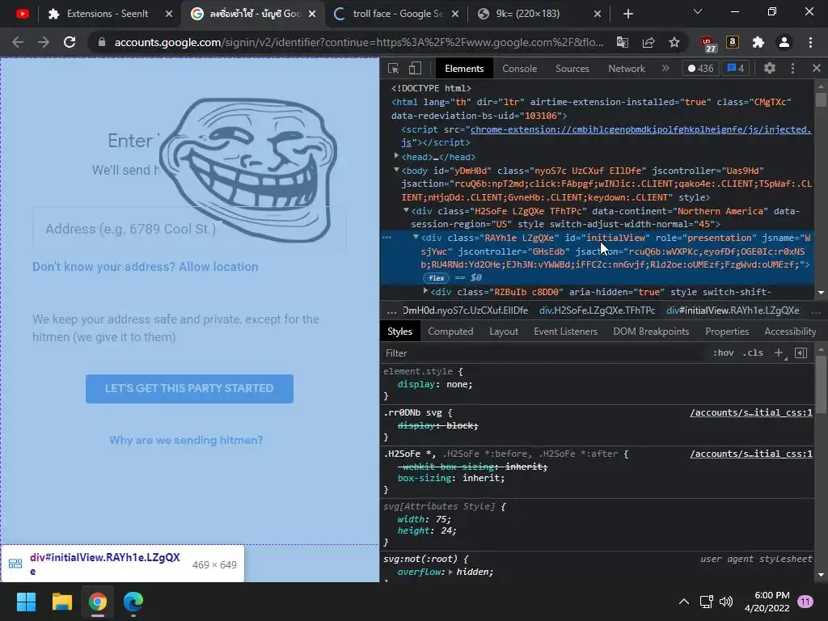Switch to the Network tab
The width and height of the screenshot is (828, 621).
pos(627,69)
